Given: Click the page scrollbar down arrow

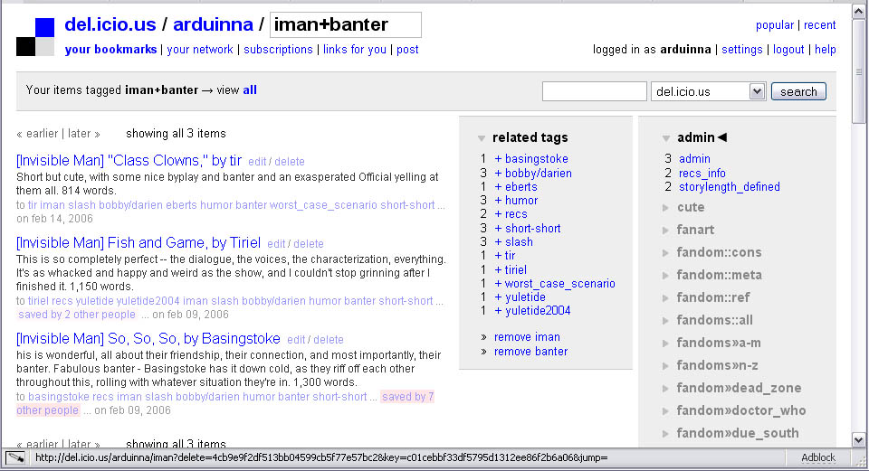Looking at the screenshot, I should (x=858, y=440).
